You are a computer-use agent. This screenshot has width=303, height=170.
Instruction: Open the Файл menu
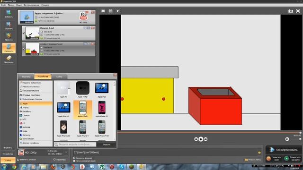3,5
